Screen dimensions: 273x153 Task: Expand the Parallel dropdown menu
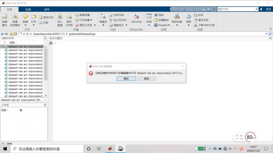(164, 25)
